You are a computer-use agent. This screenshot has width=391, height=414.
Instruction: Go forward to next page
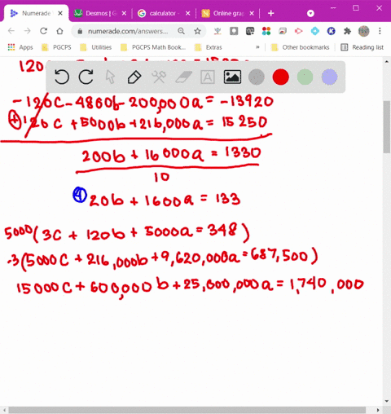(x=27, y=31)
